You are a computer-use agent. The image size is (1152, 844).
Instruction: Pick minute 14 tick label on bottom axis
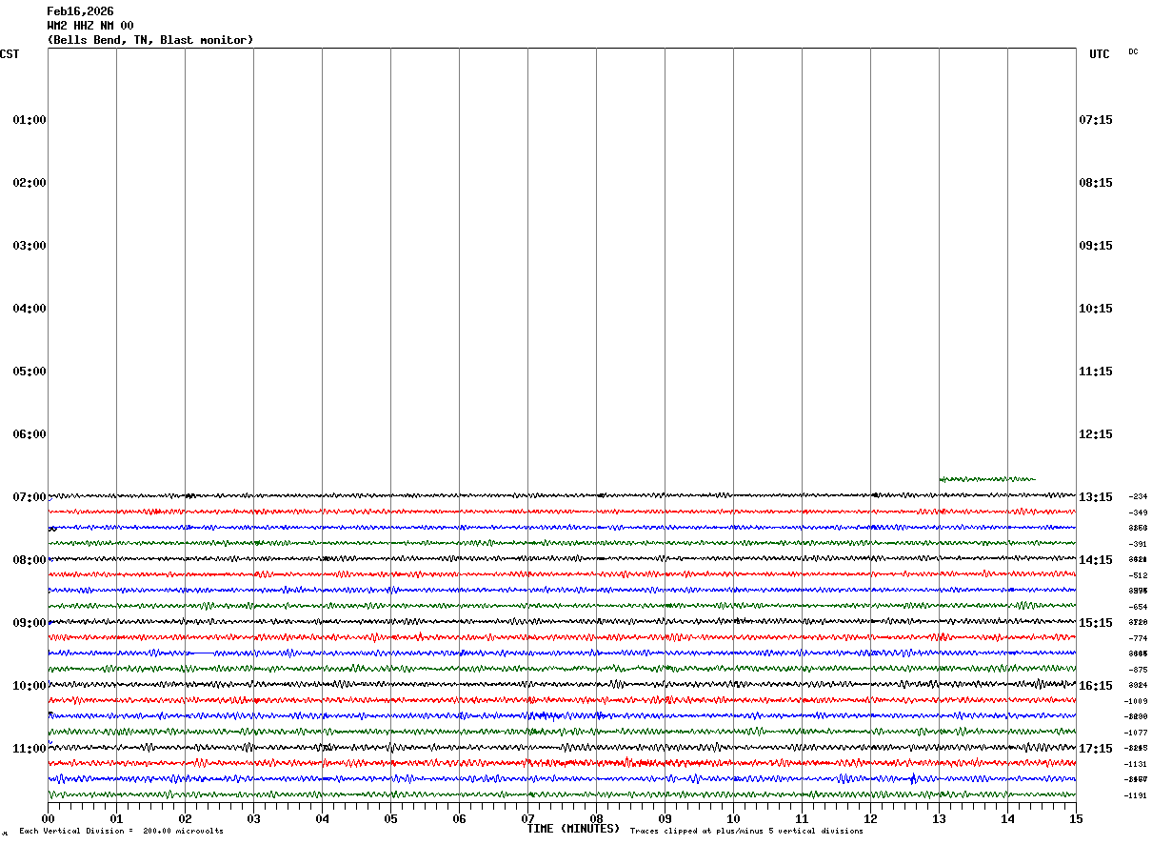(1007, 819)
